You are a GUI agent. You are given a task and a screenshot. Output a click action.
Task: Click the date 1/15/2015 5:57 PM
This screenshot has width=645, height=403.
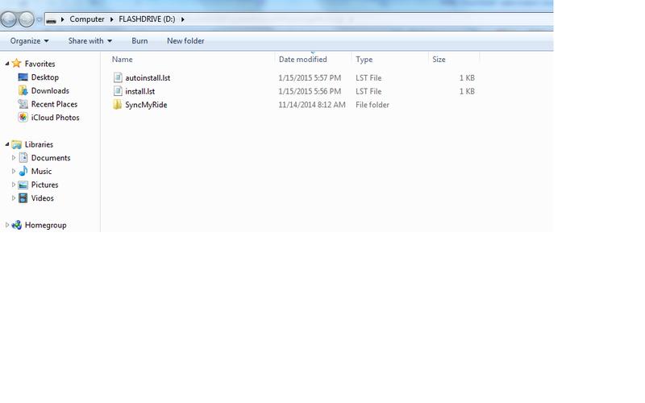point(310,77)
